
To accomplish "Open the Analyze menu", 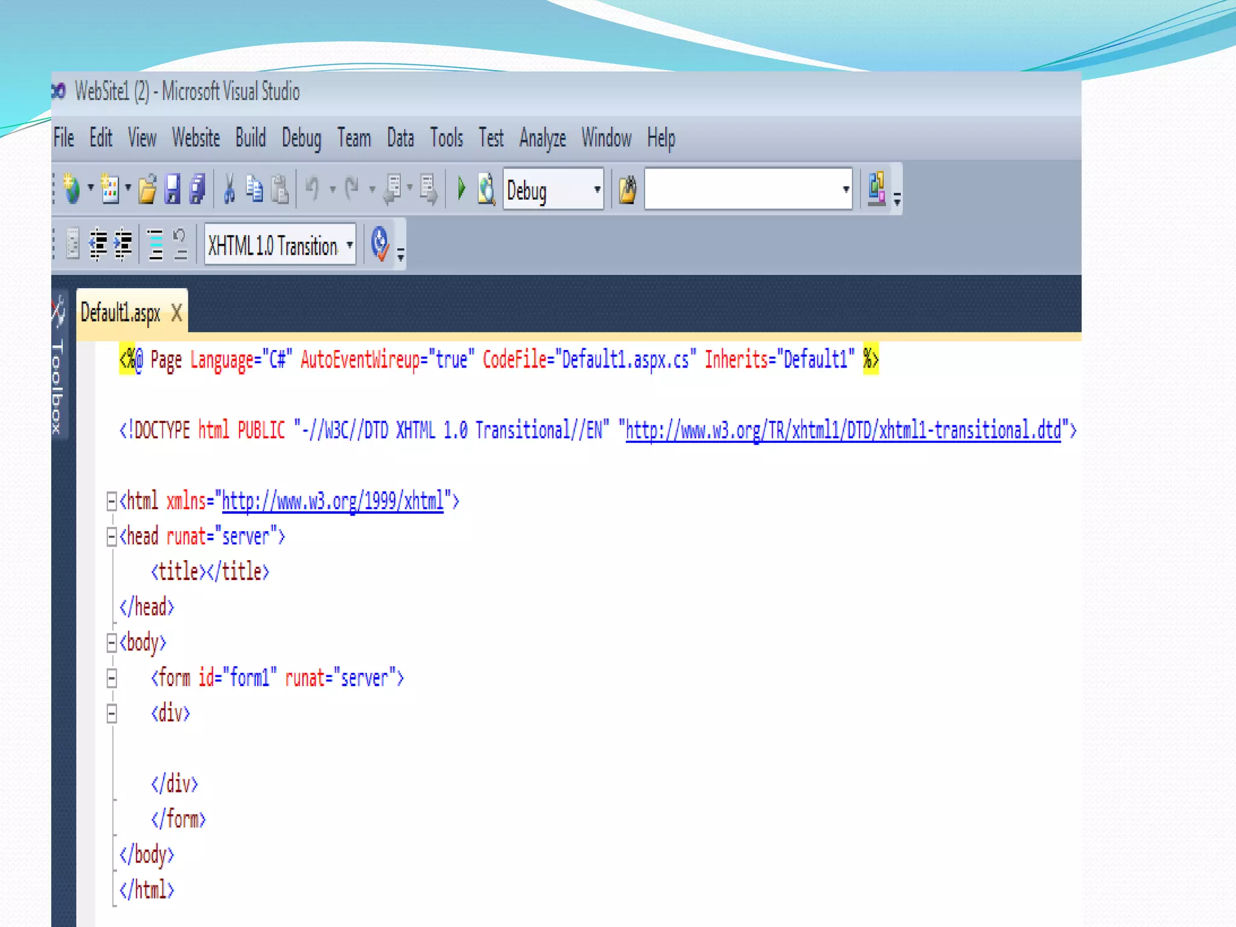I will (x=542, y=138).
